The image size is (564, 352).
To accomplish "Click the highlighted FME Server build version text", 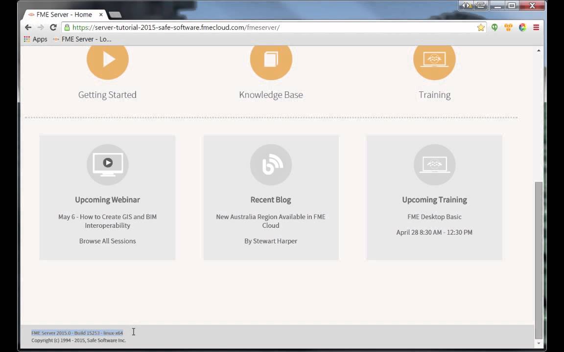I will click(77, 333).
